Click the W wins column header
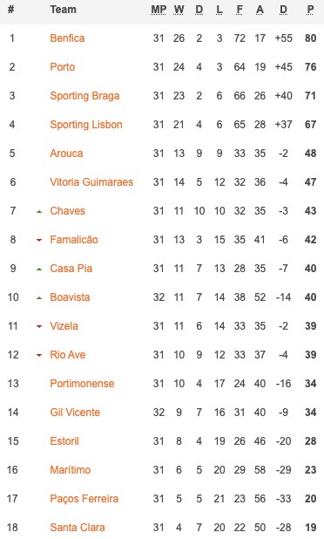 pos(179,10)
